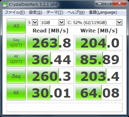
Task: Open the テーマ(T) menu
Action: click(55, 12)
